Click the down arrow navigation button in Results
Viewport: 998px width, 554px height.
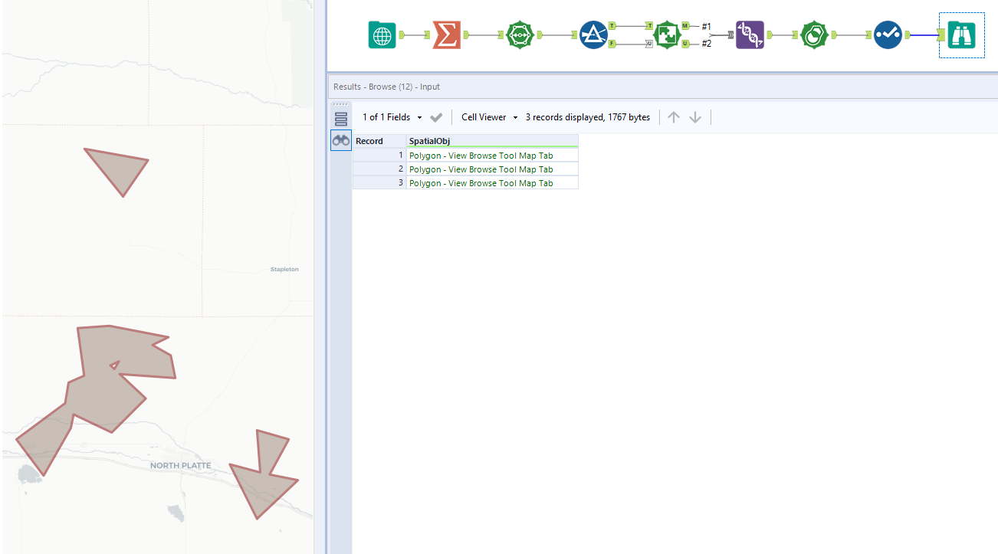[695, 116]
